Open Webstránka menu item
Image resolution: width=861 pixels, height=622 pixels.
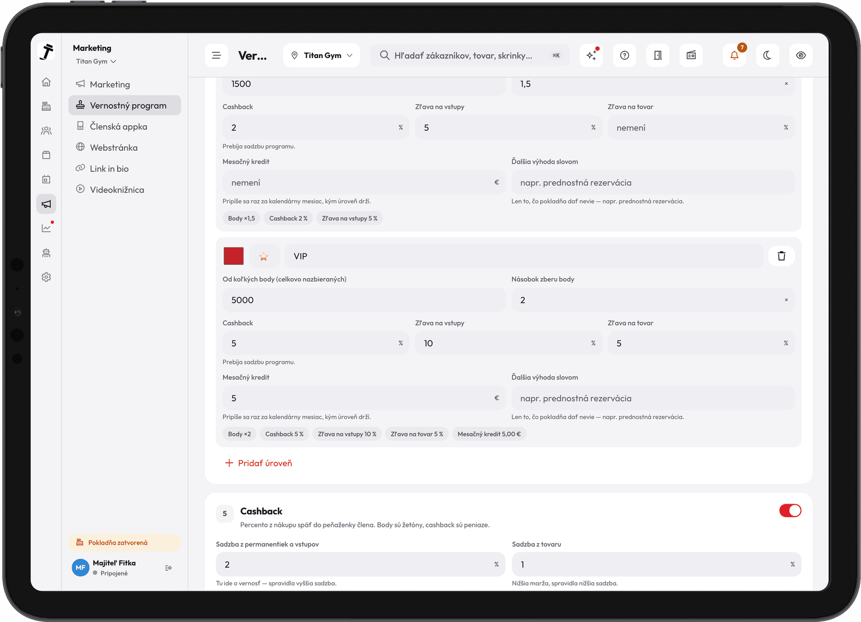[125, 147]
